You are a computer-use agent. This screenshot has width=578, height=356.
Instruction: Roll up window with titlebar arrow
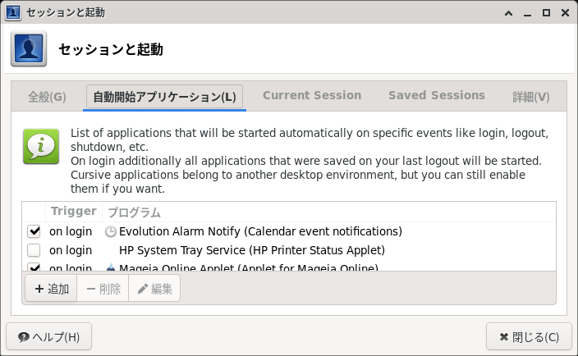point(509,12)
